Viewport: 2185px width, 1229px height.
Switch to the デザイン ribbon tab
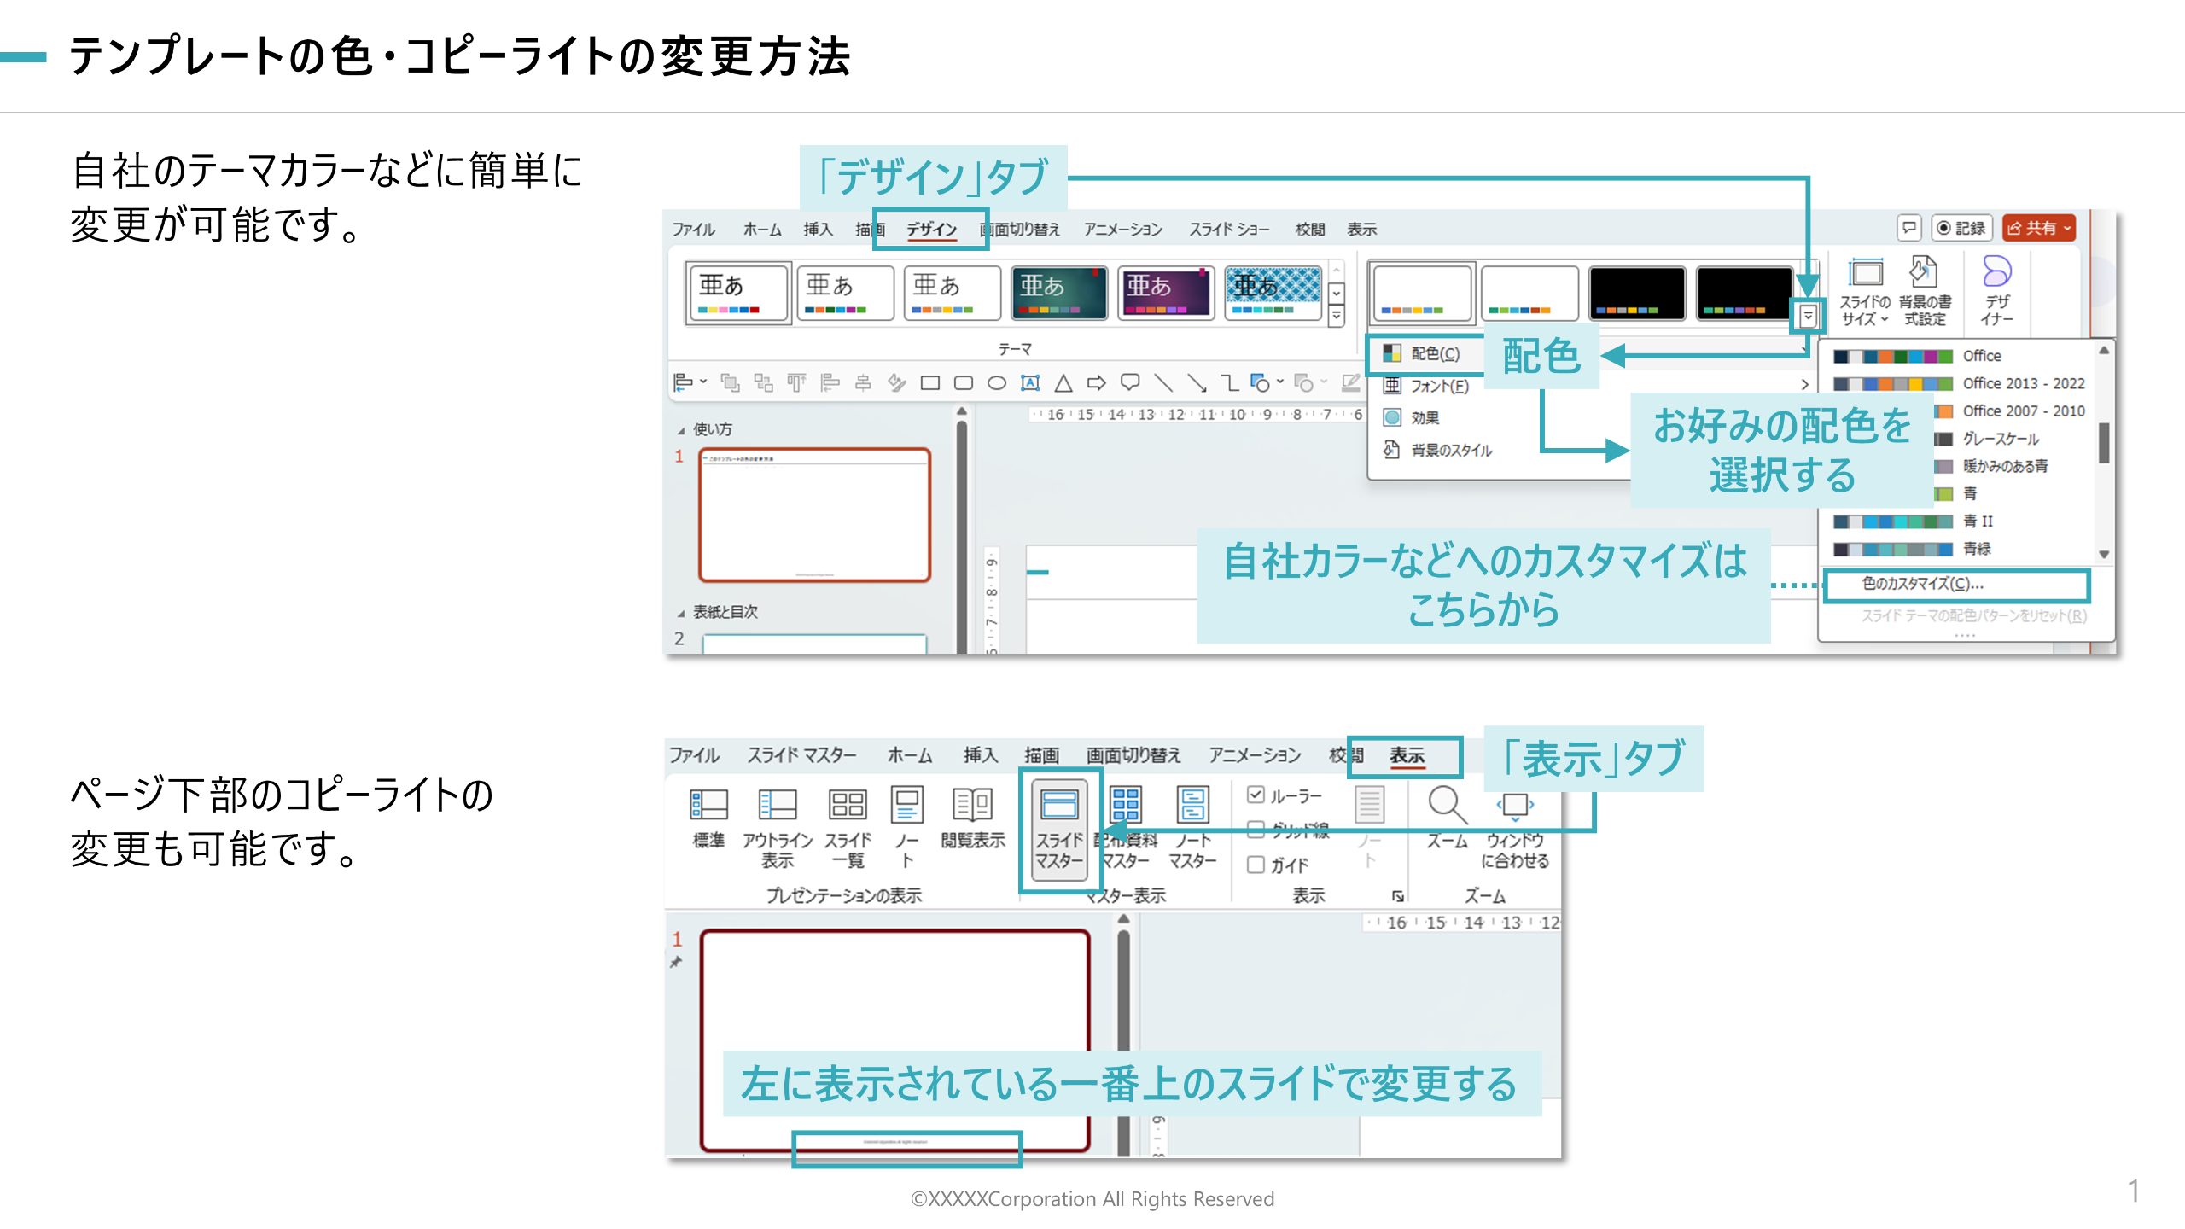coord(931,230)
